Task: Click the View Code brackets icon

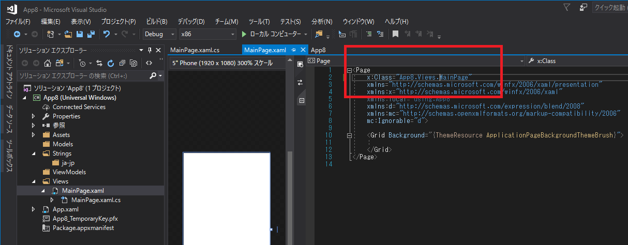Action: point(148,63)
